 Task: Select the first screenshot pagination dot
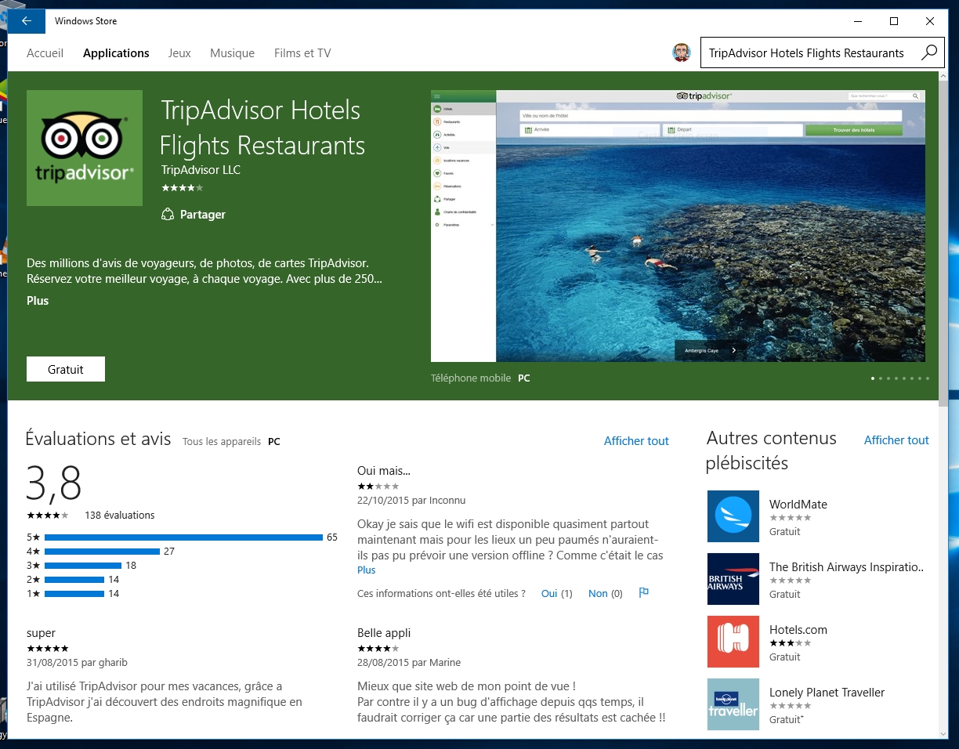[873, 378]
